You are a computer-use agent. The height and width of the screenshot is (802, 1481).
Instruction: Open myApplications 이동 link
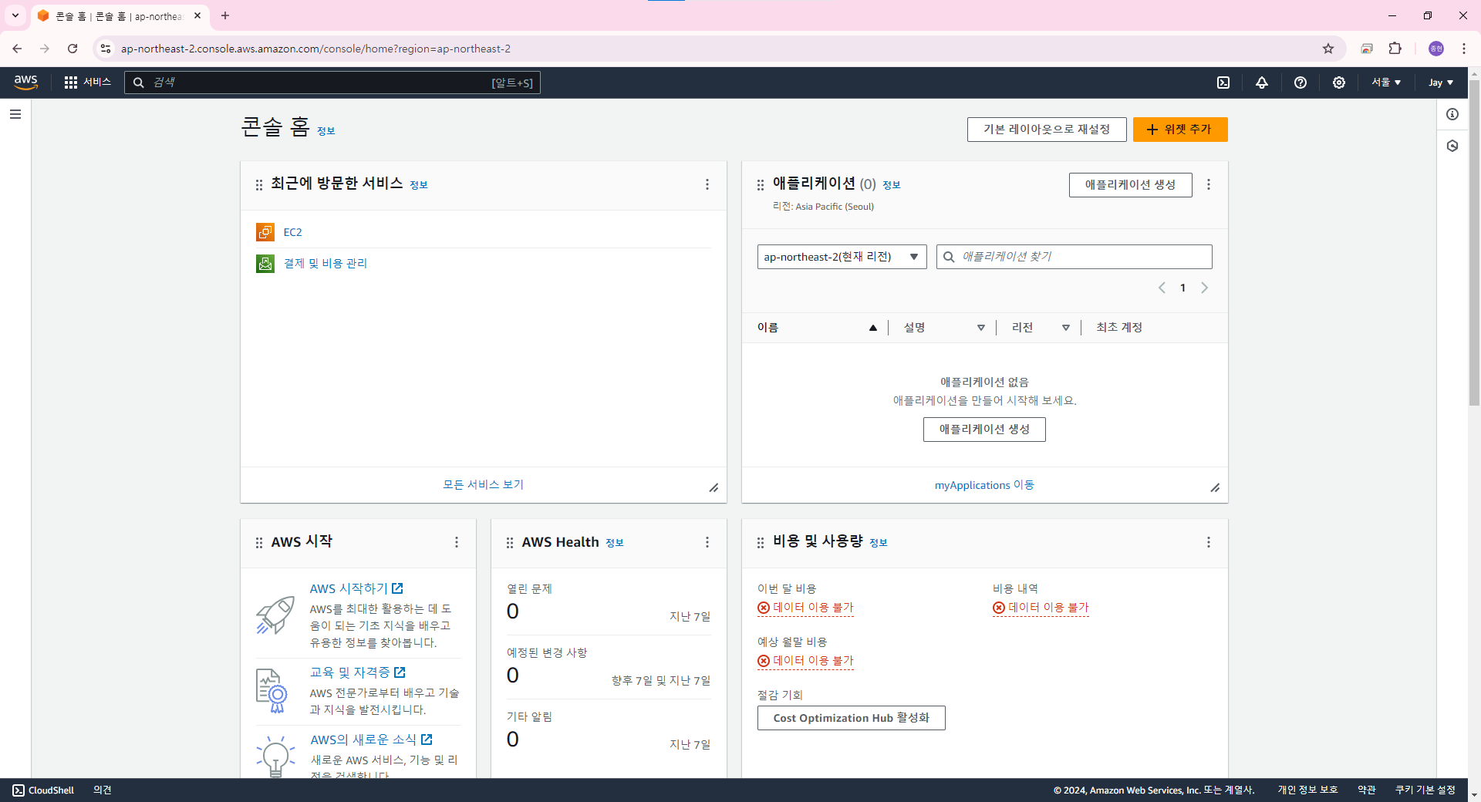tap(984, 485)
